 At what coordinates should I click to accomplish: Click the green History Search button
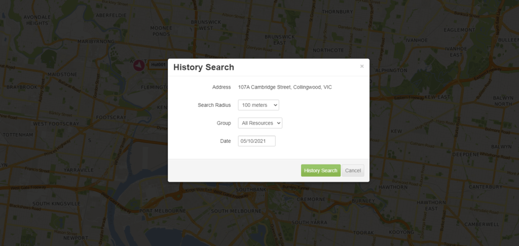[321, 171]
